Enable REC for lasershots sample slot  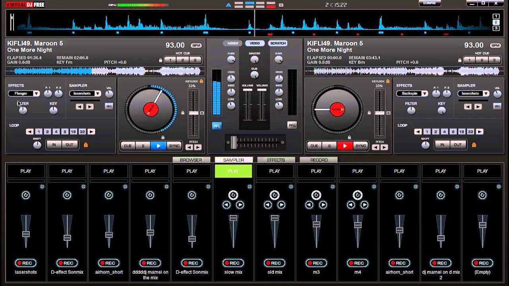(25, 263)
